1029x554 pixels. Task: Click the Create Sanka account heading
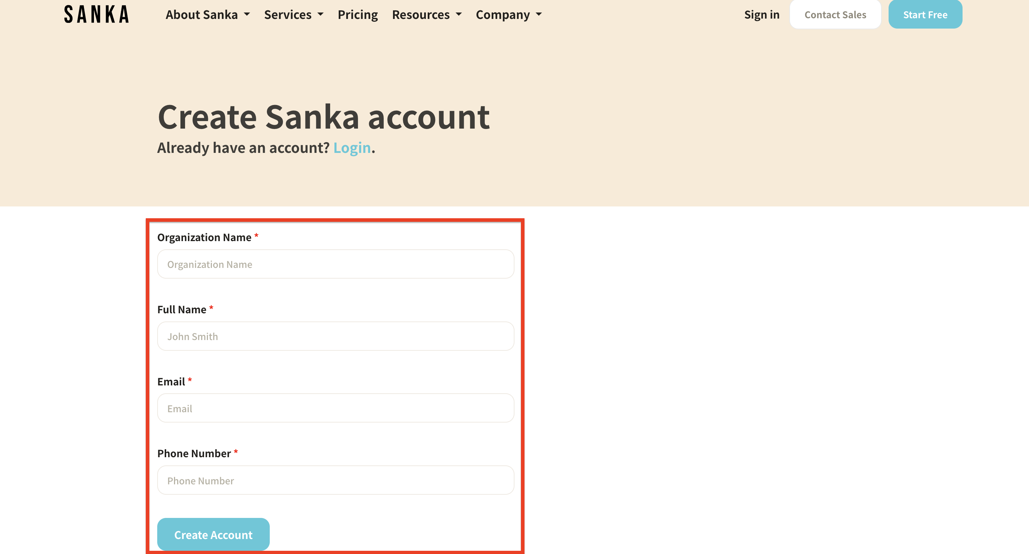[x=324, y=117]
